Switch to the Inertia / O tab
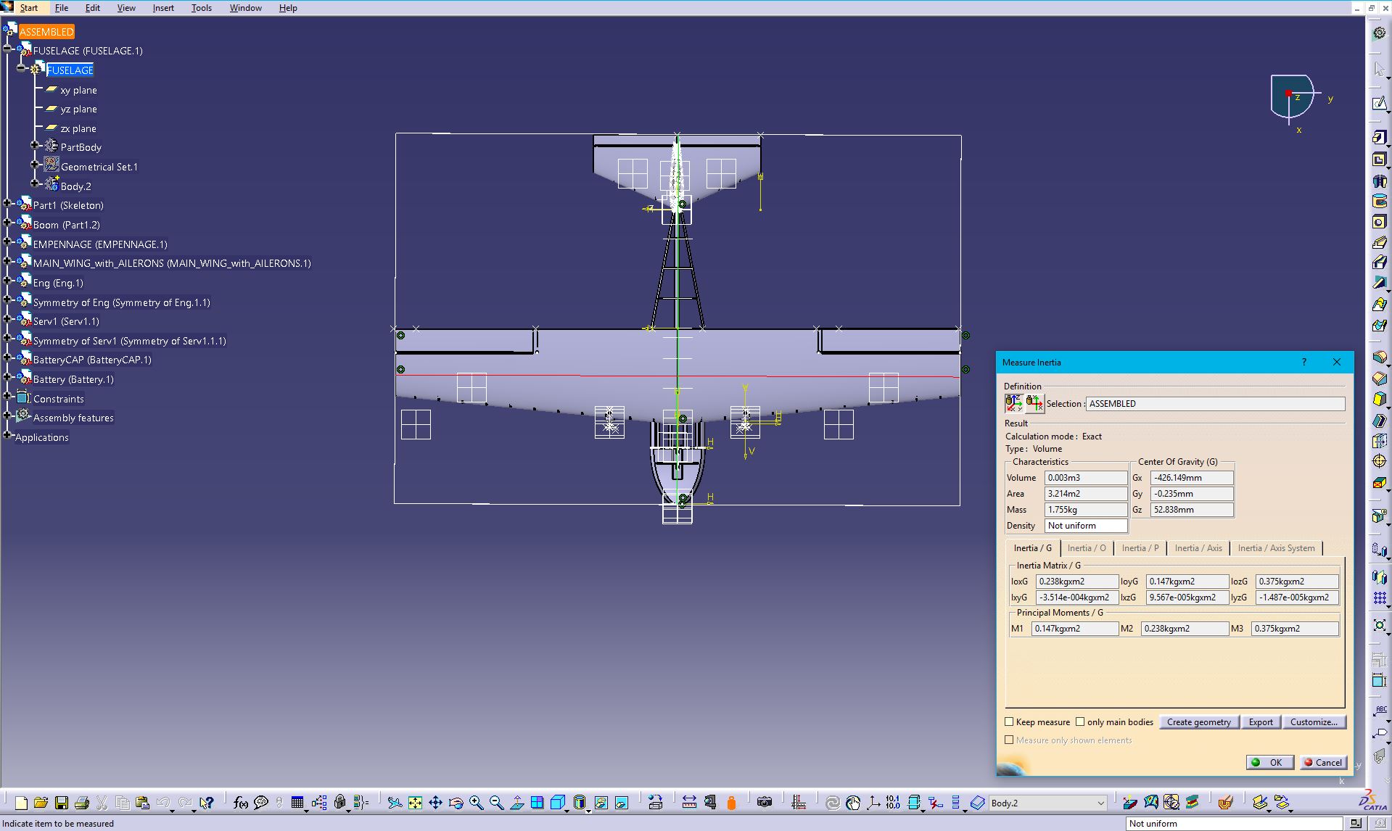Image resolution: width=1392 pixels, height=831 pixels. [1087, 548]
